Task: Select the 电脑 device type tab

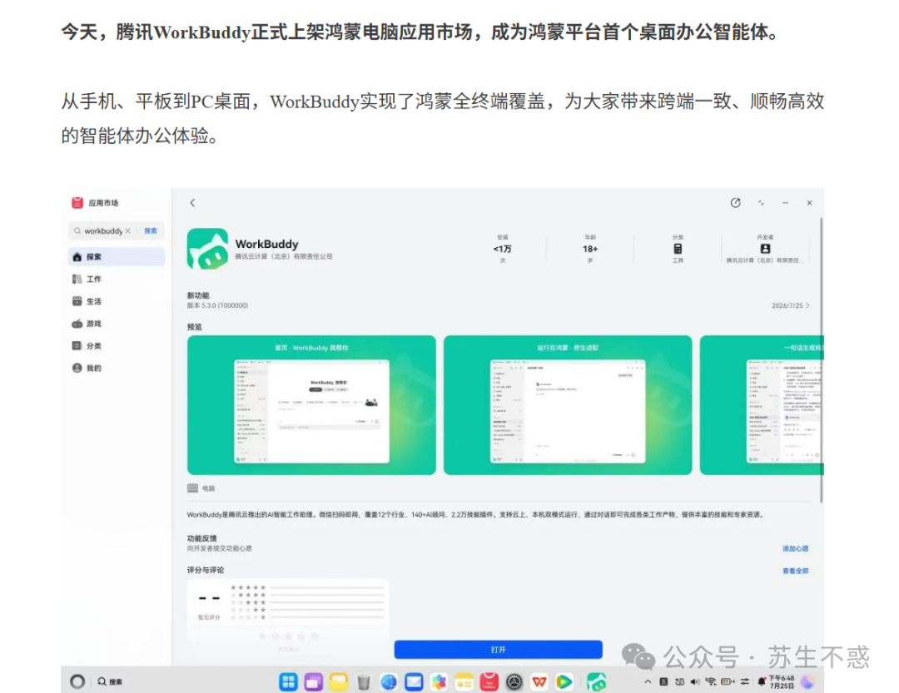Action: pyautogui.click(x=201, y=488)
